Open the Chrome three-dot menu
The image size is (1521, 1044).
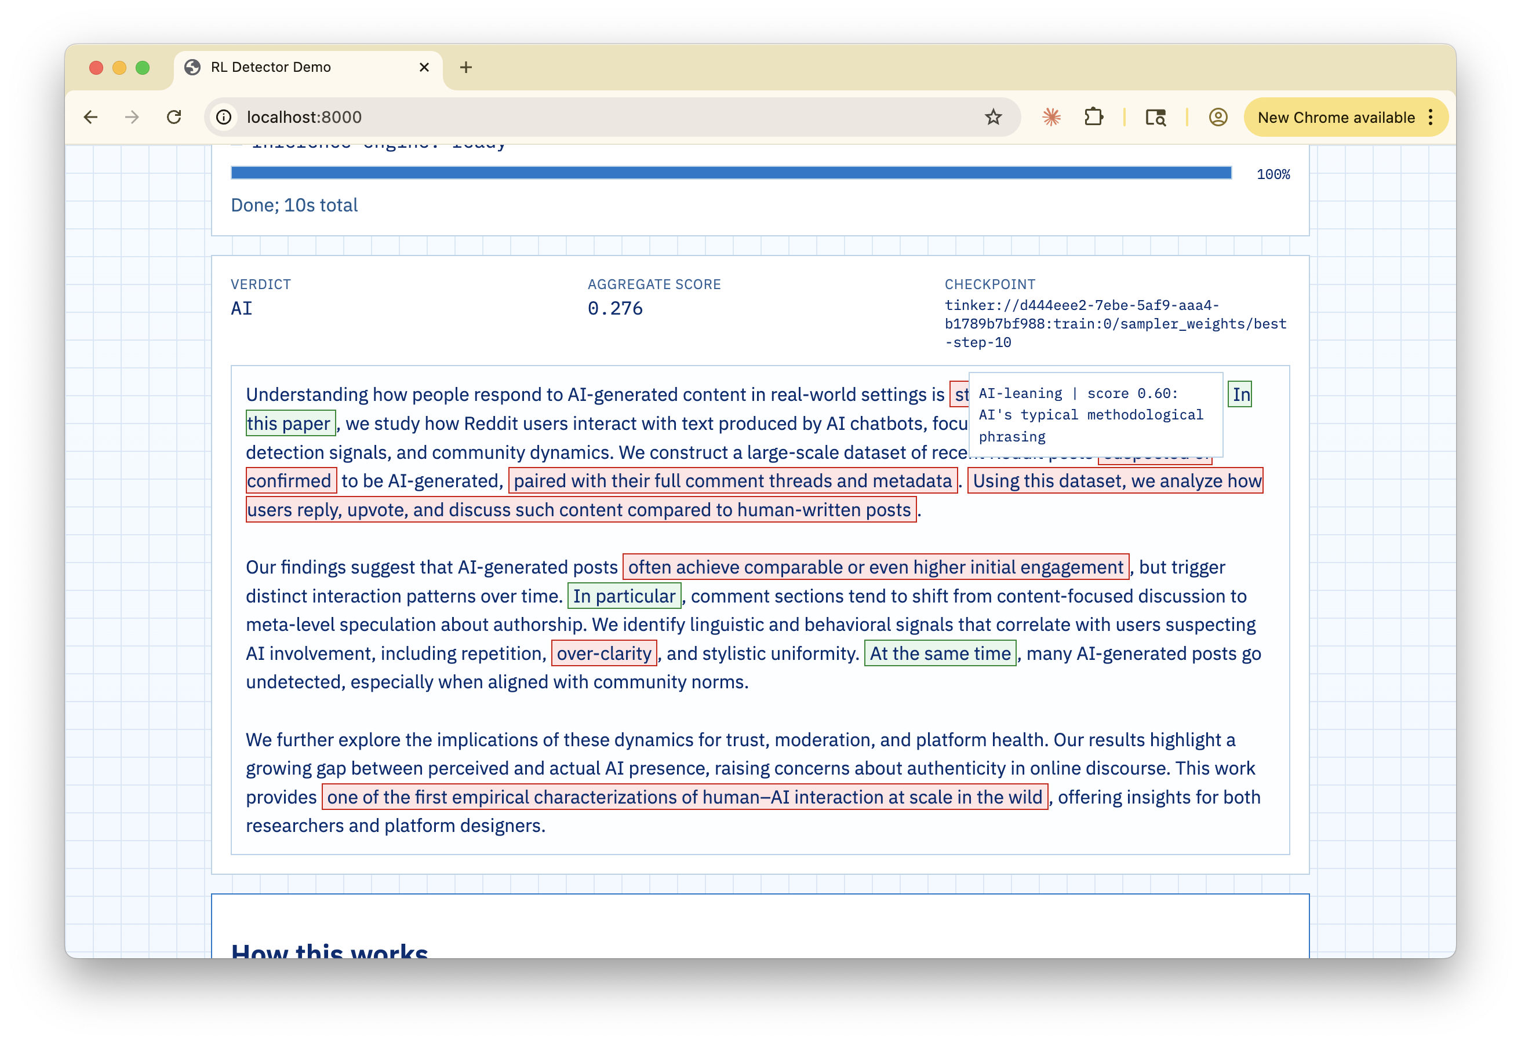pos(1431,117)
